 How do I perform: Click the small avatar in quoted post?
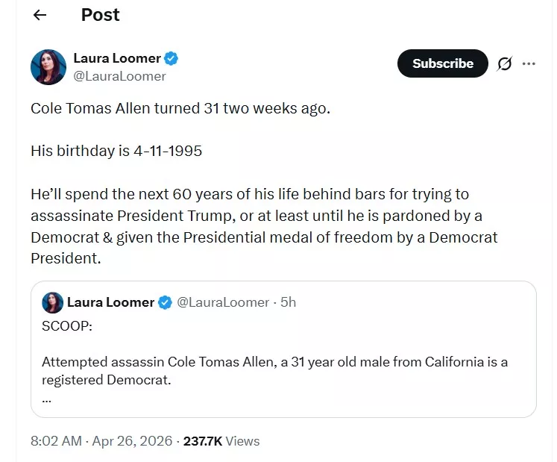pos(52,302)
